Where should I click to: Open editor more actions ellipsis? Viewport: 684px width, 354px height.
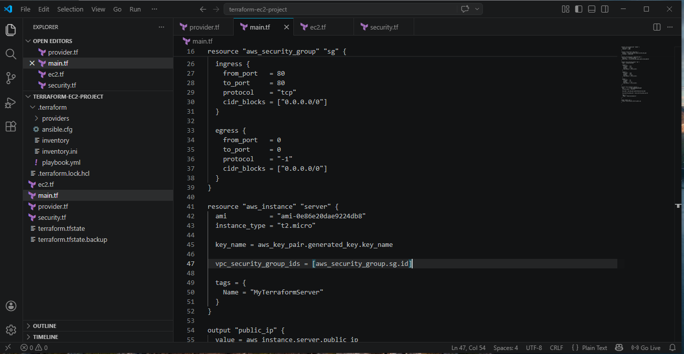(670, 27)
